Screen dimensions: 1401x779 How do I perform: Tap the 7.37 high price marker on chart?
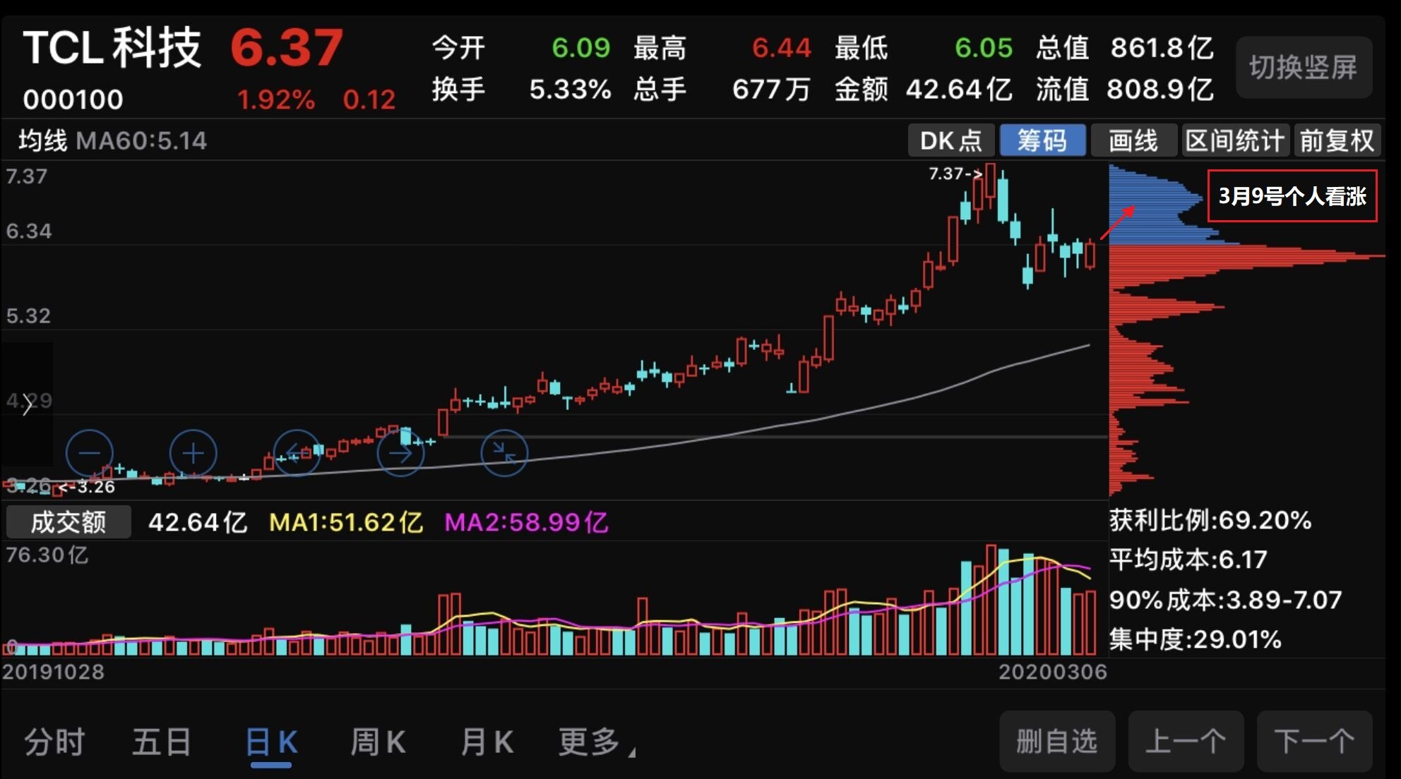(x=955, y=173)
